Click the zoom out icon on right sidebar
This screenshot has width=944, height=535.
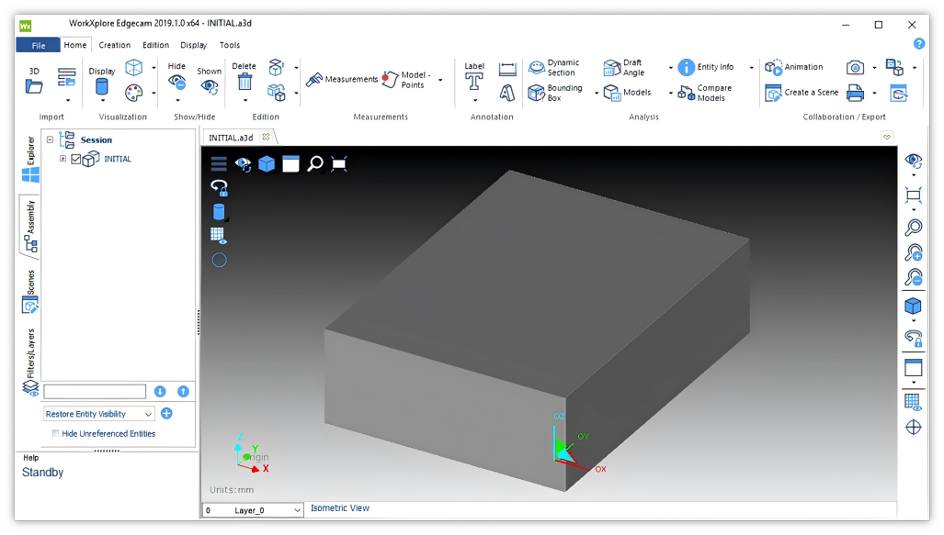point(914,278)
